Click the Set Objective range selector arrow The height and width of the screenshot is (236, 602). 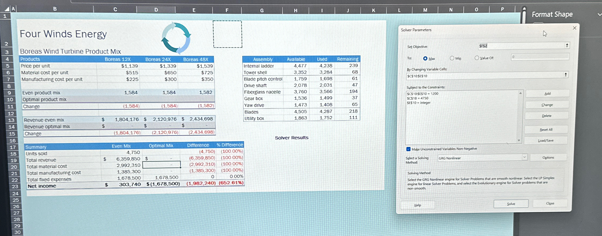click(567, 45)
